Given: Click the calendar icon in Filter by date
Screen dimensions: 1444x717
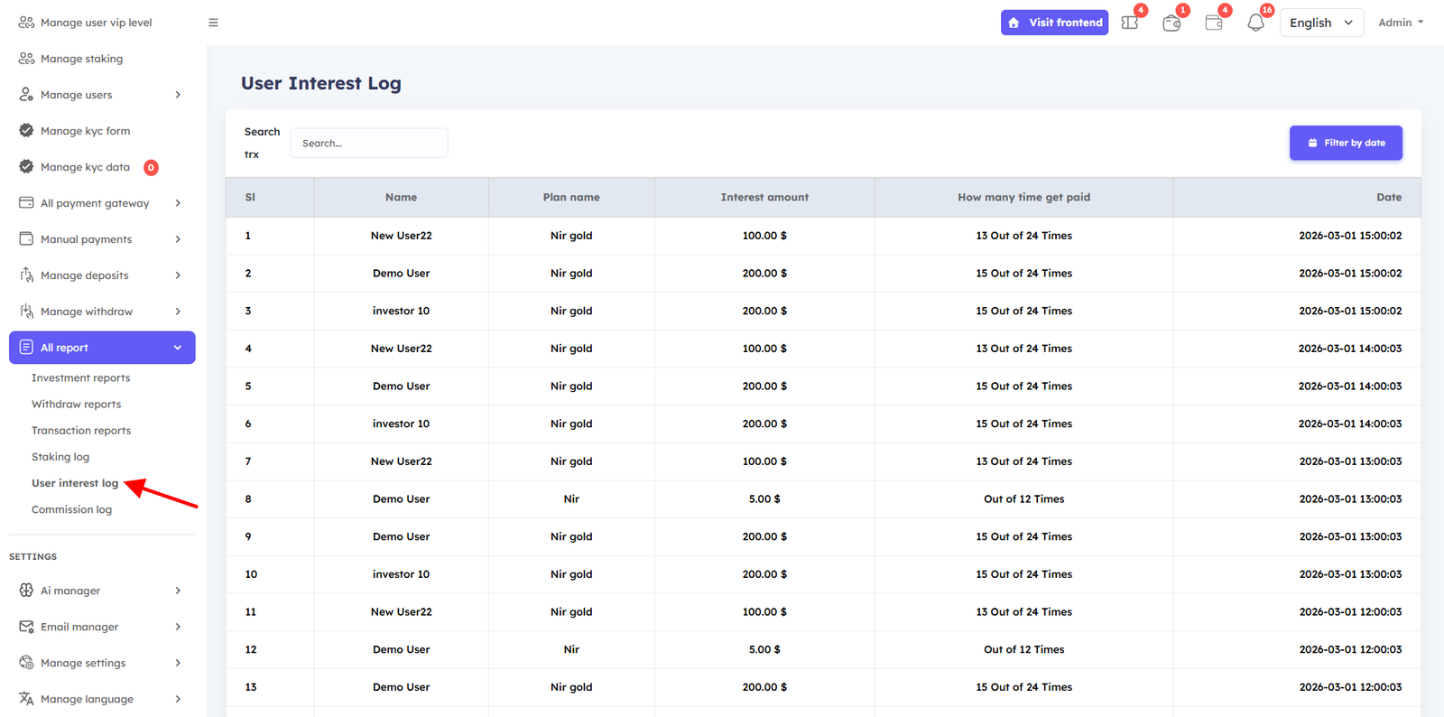Looking at the screenshot, I should tap(1312, 143).
